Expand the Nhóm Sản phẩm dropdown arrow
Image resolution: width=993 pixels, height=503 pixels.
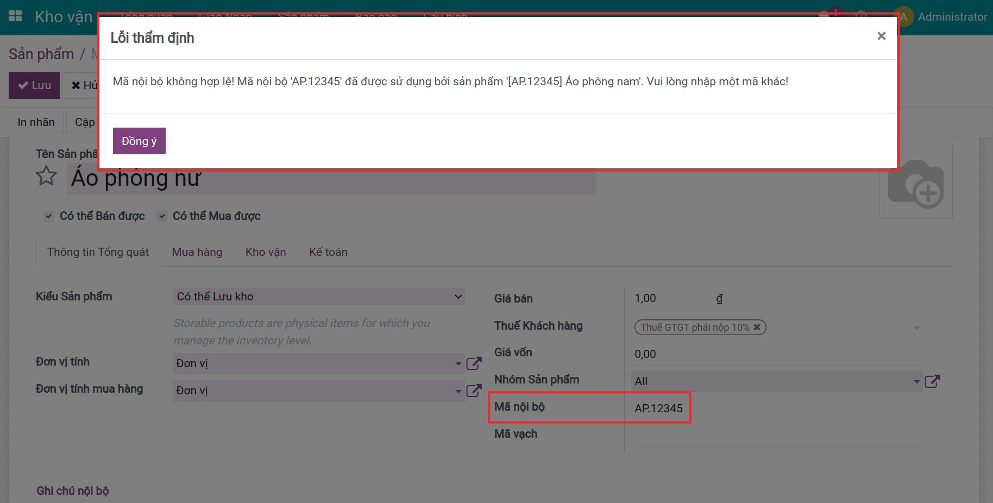[916, 381]
